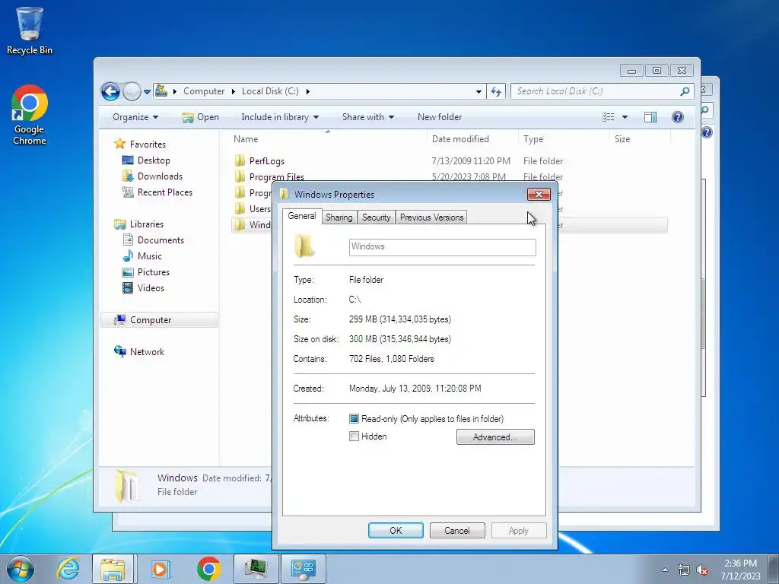The width and height of the screenshot is (779, 584).
Task: Click the Show desktop button on taskbar
Action: pyautogui.click(x=774, y=569)
